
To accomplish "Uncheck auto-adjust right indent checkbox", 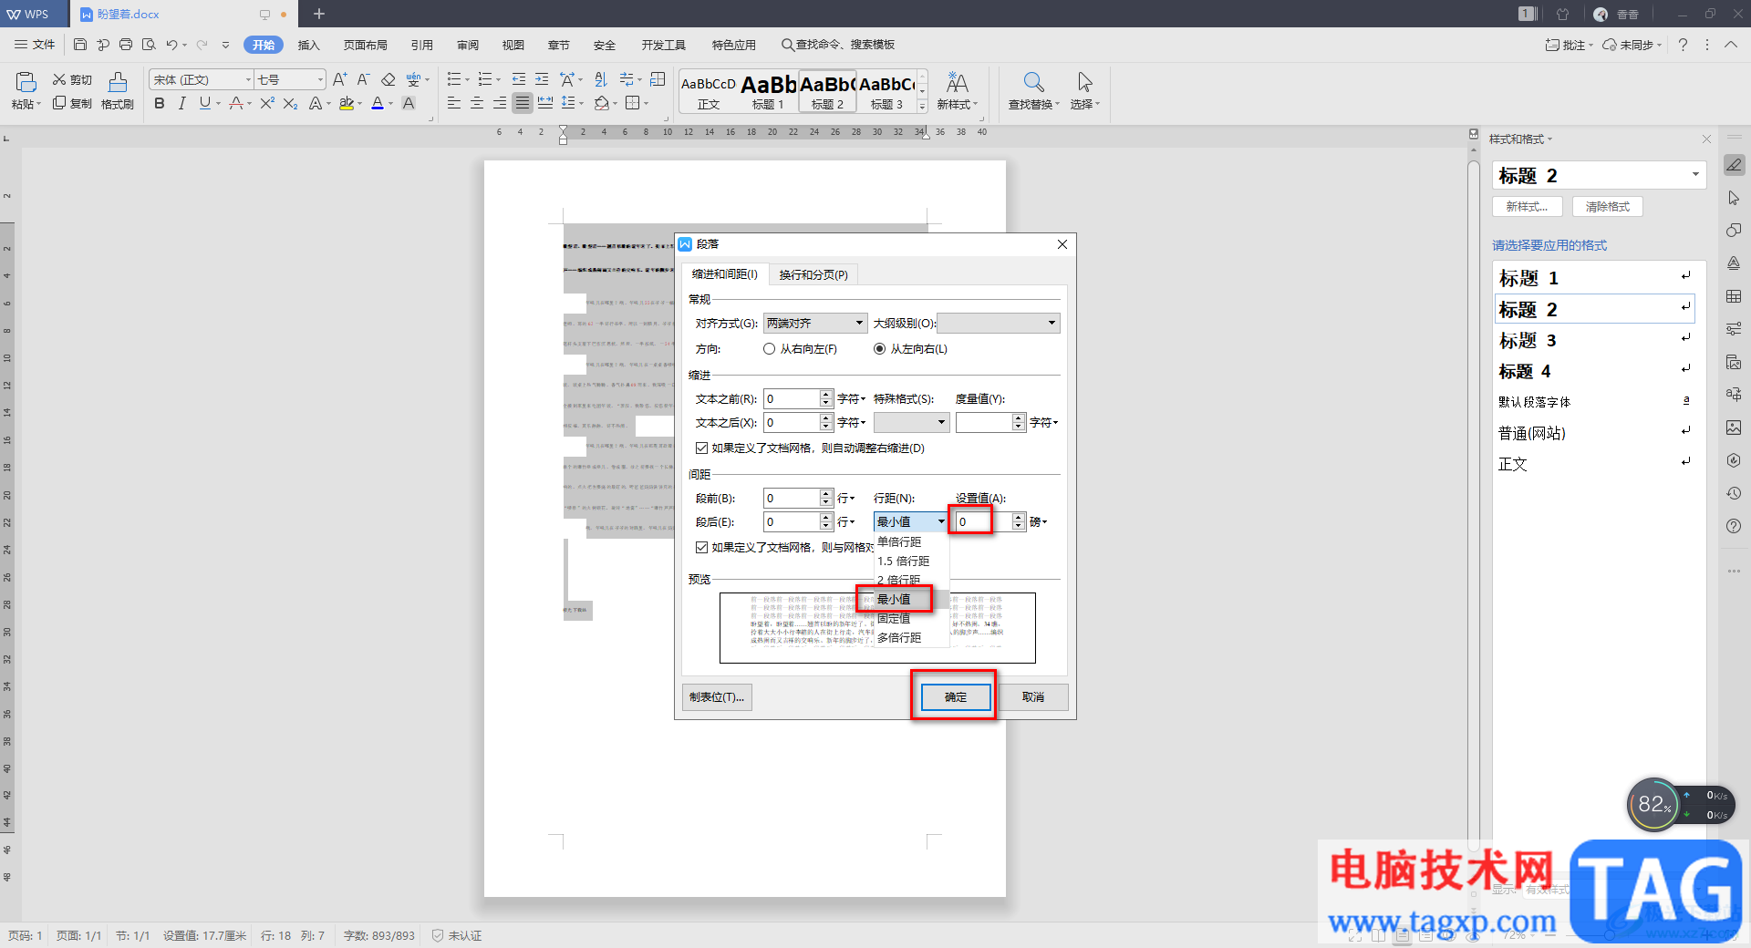I will (x=701, y=448).
